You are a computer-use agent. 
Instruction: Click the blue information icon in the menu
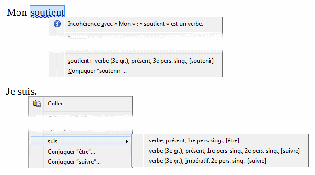click(57, 24)
